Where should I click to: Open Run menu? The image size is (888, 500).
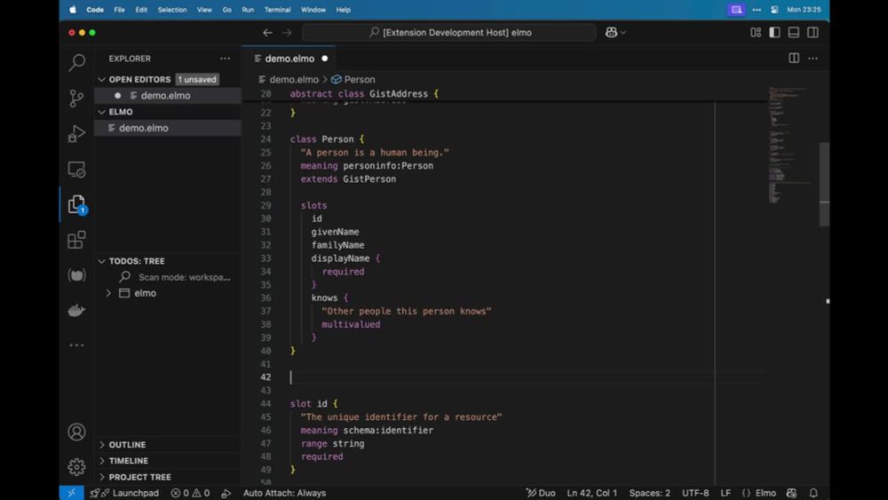point(248,10)
